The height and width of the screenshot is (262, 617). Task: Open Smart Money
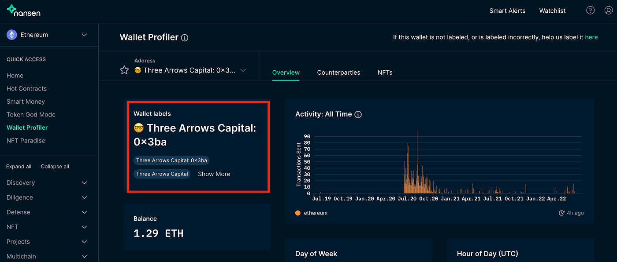(26, 102)
